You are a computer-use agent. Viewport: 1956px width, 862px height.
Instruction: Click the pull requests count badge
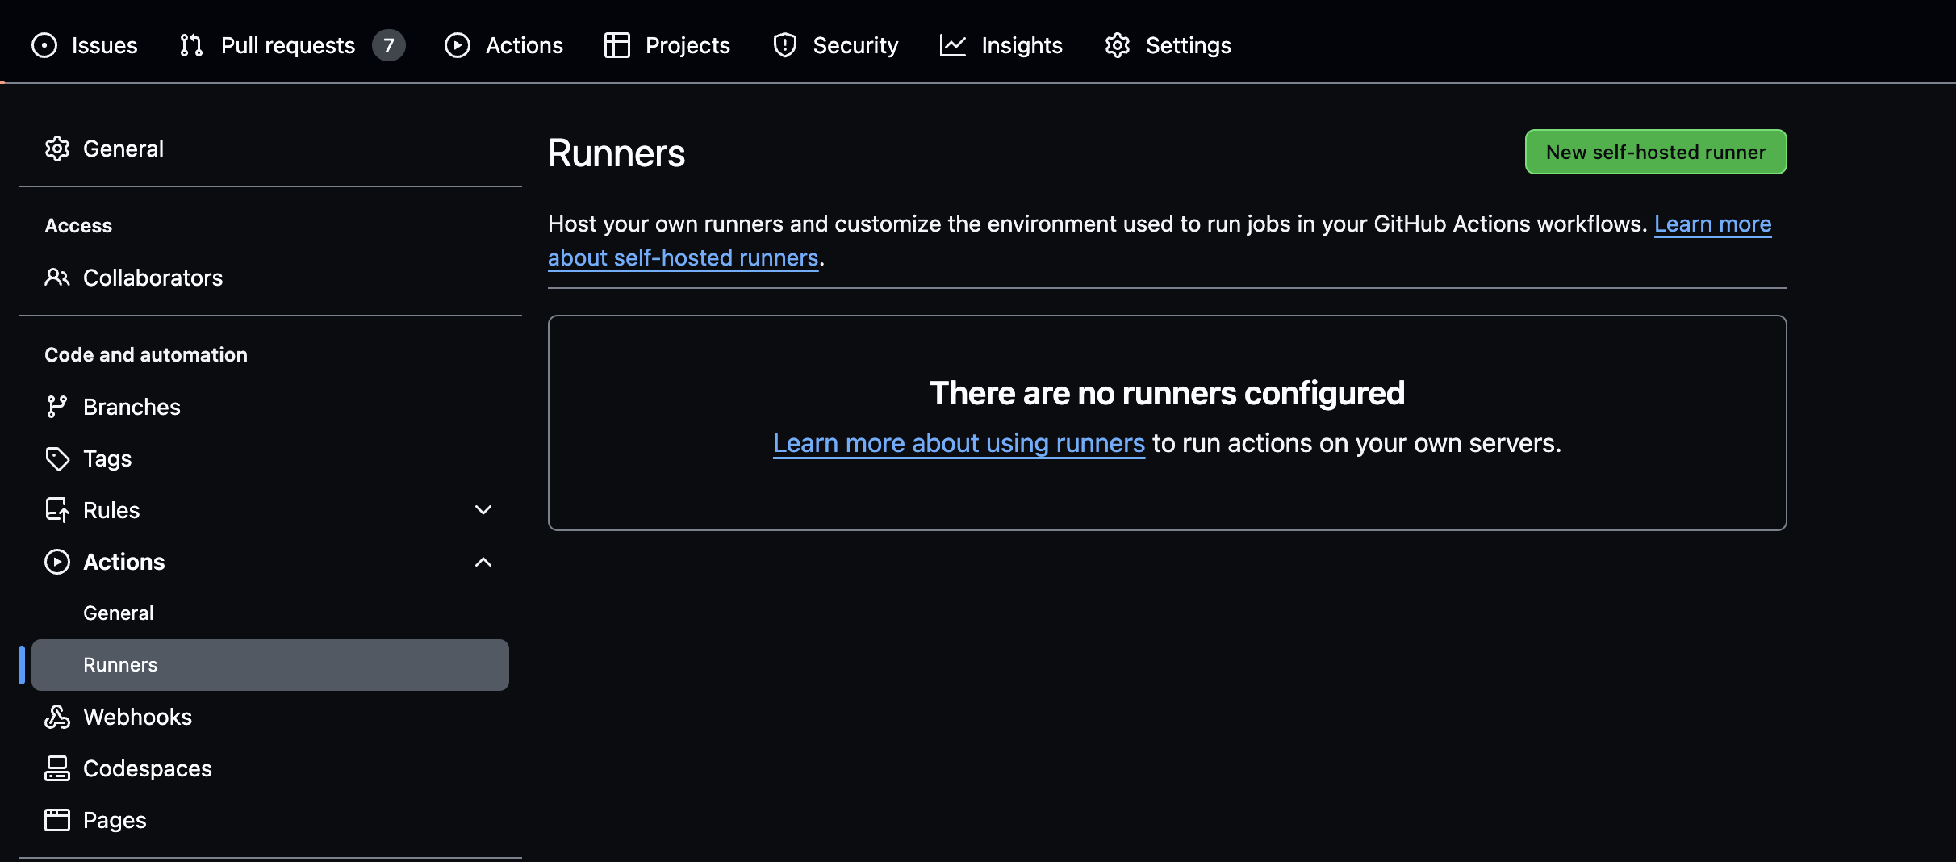tap(390, 45)
